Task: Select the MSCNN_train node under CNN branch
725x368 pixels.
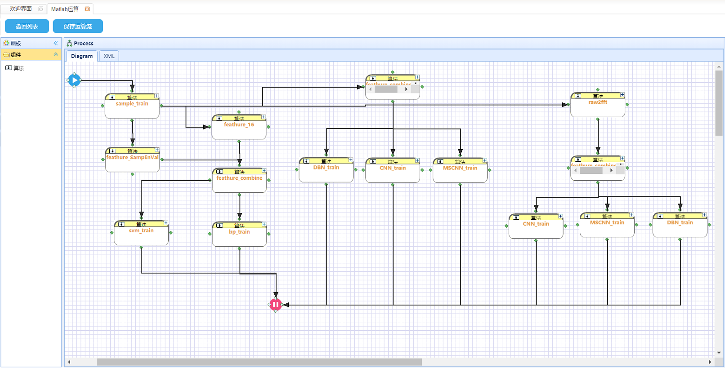Action: 460,170
